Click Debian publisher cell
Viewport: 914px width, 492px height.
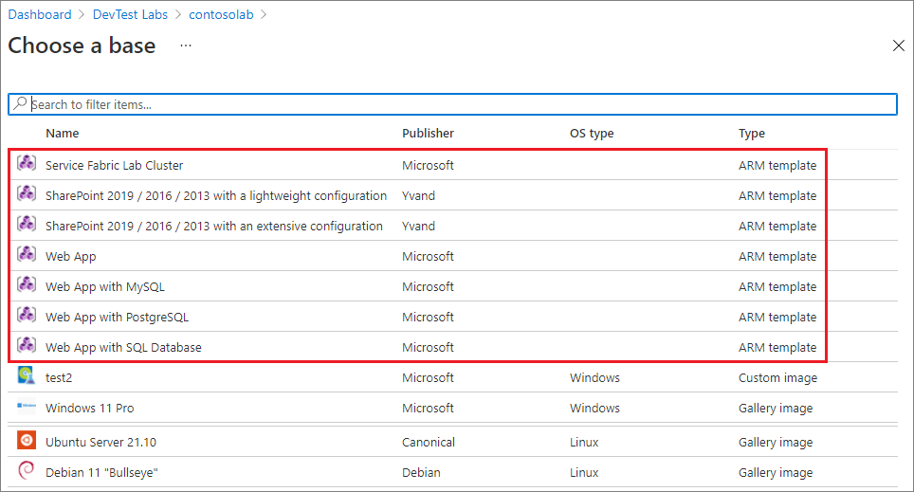click(x=421, y=473)
